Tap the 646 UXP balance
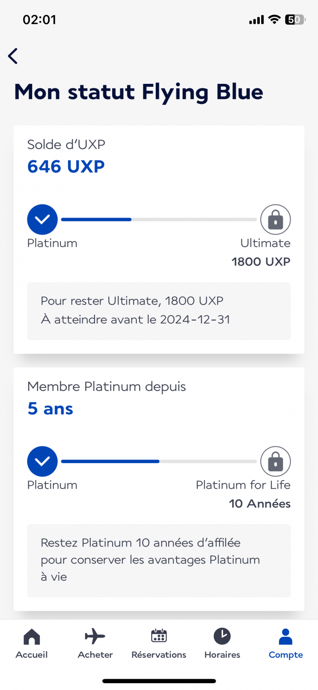 click(66, 167)
